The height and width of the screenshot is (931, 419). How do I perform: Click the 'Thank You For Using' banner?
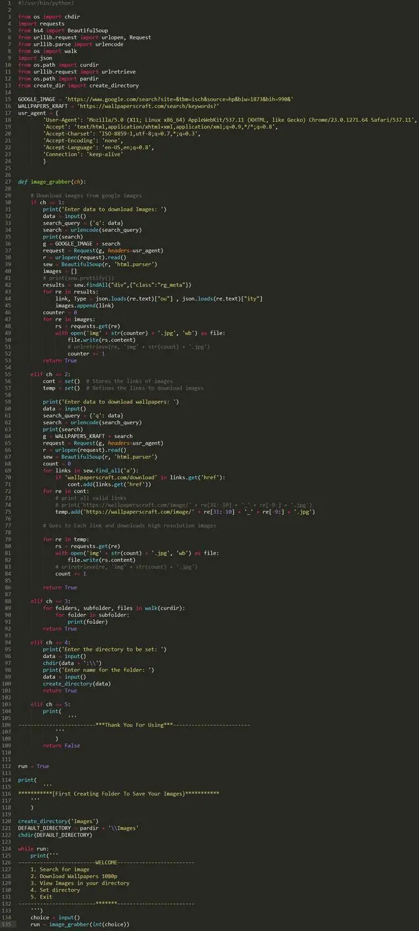[x=134, y=725]
